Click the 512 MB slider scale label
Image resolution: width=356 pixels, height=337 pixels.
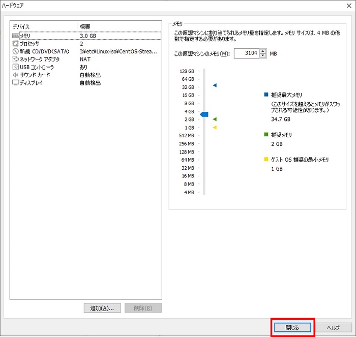click(187, 136)
